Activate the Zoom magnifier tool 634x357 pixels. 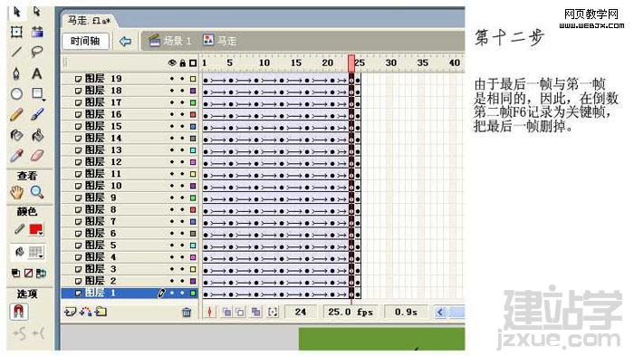coord(37,192)
